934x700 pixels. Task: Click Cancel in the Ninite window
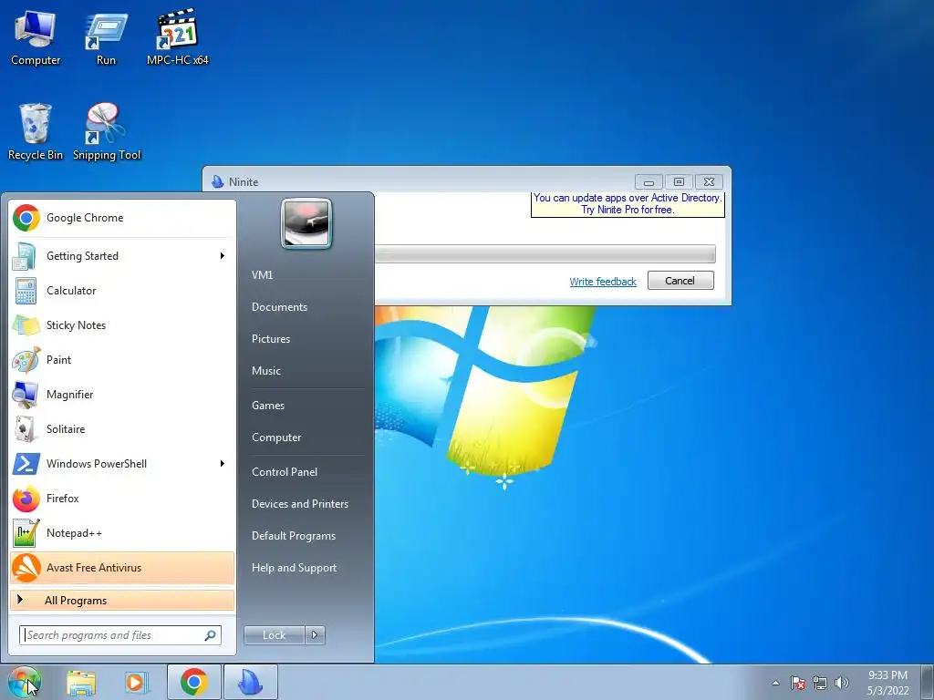click(680, 281)
